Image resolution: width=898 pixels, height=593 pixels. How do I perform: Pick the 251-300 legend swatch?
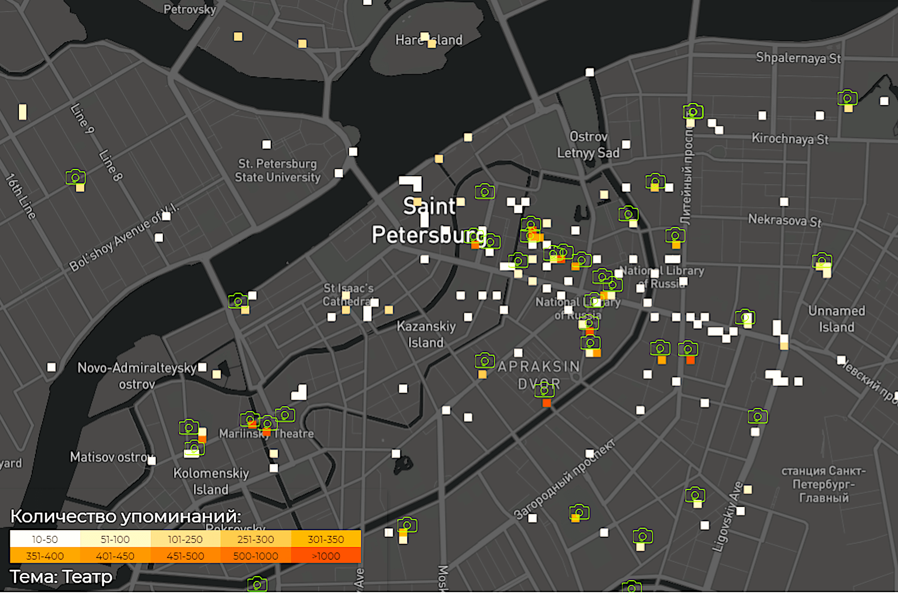(255, 539)
